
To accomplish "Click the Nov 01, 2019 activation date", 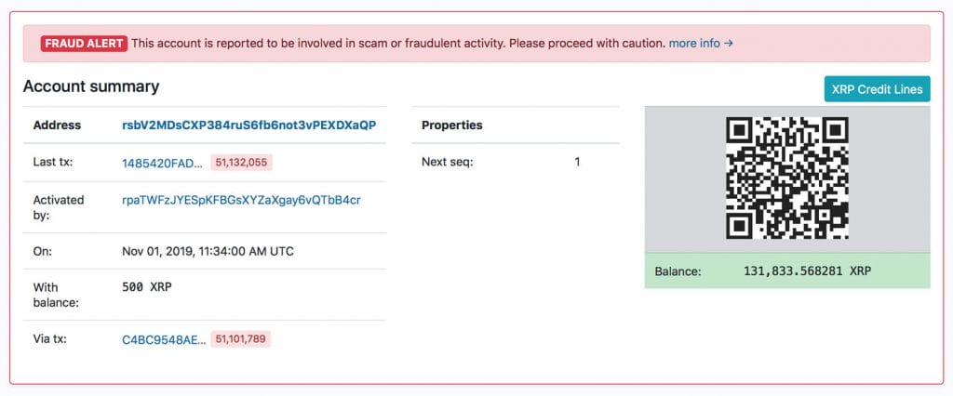I will pos(208,251).
